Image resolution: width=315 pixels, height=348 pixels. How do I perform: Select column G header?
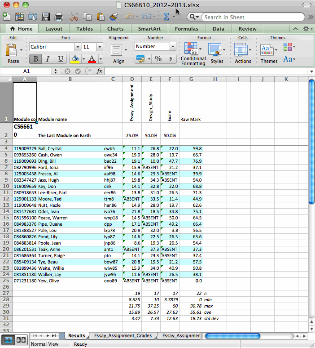click(191, 79)
